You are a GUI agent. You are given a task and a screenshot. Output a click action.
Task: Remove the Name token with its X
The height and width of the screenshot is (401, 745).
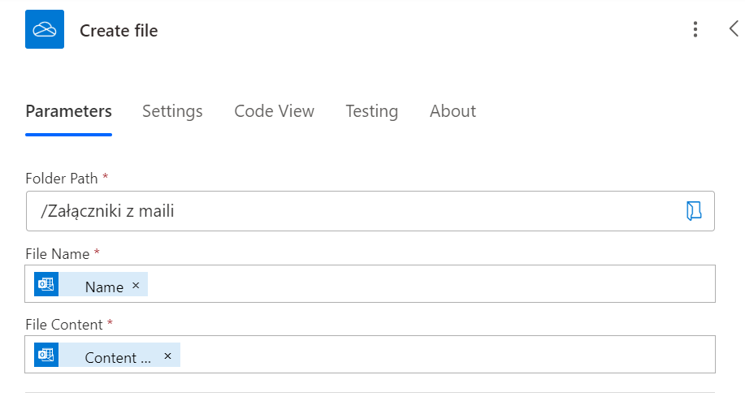(136, 286)
